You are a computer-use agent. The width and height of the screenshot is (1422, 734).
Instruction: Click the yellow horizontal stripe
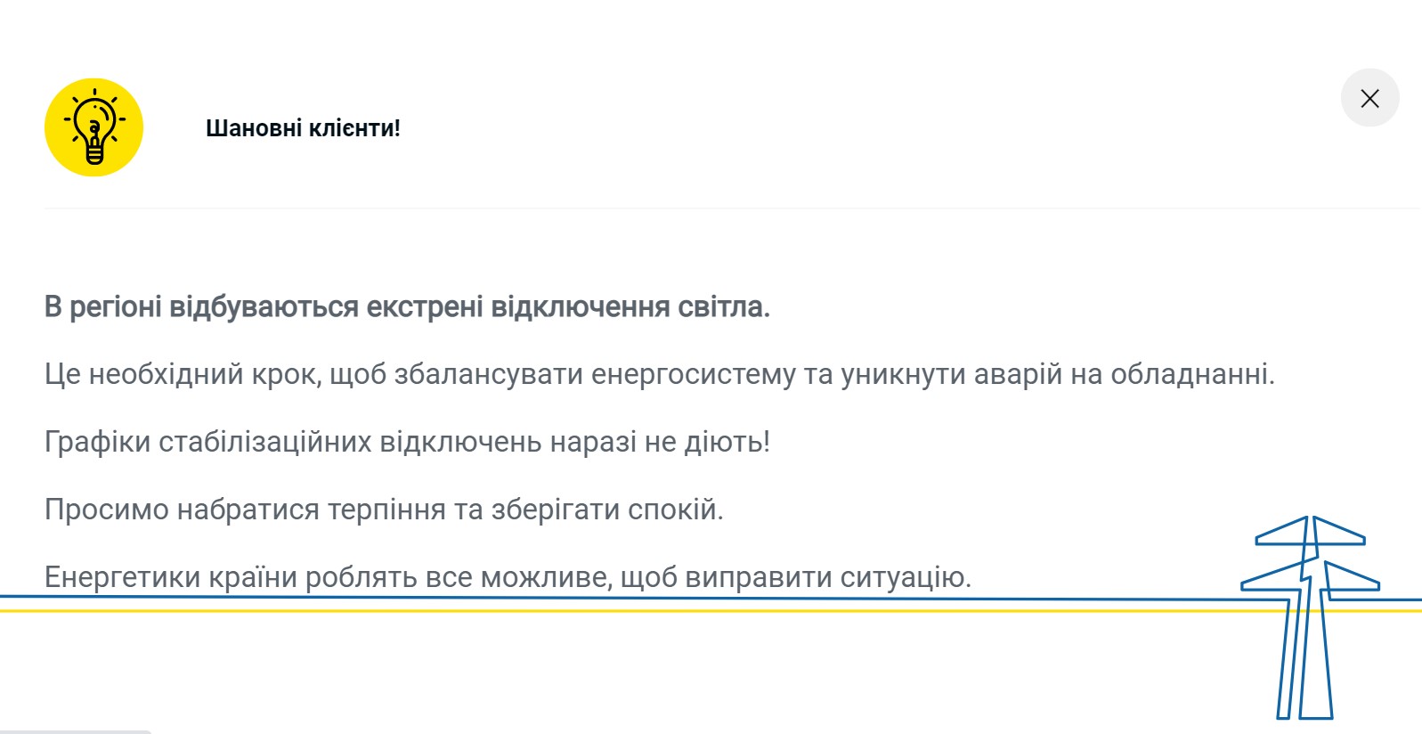(x=623, y=611)
